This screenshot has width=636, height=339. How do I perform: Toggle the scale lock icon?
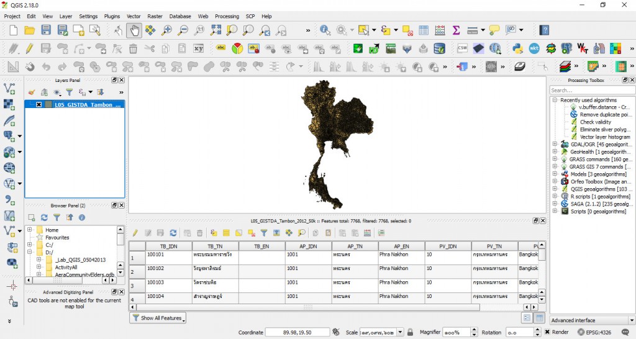pos(409,332)
